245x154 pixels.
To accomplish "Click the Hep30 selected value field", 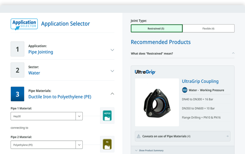I will [43, 116].
